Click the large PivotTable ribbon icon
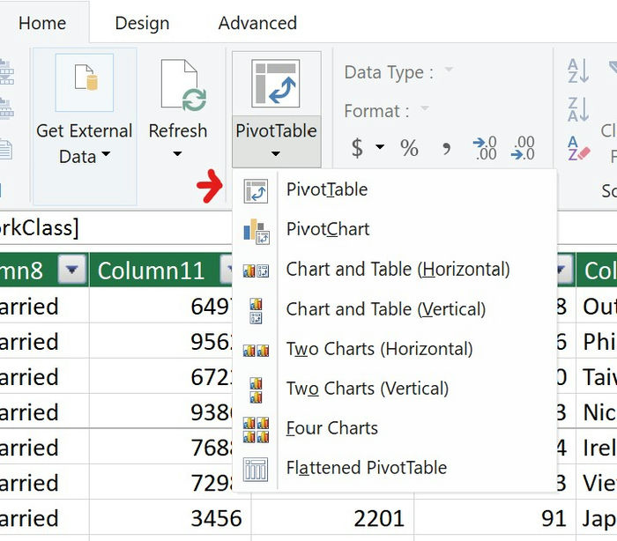617x541 pixels. coord(276,84)
